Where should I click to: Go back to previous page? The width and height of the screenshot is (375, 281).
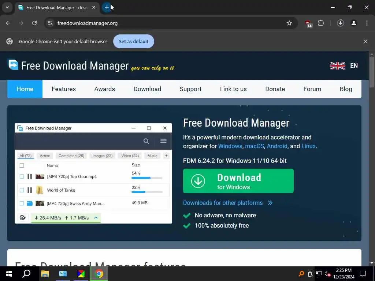tap(8, 23)
